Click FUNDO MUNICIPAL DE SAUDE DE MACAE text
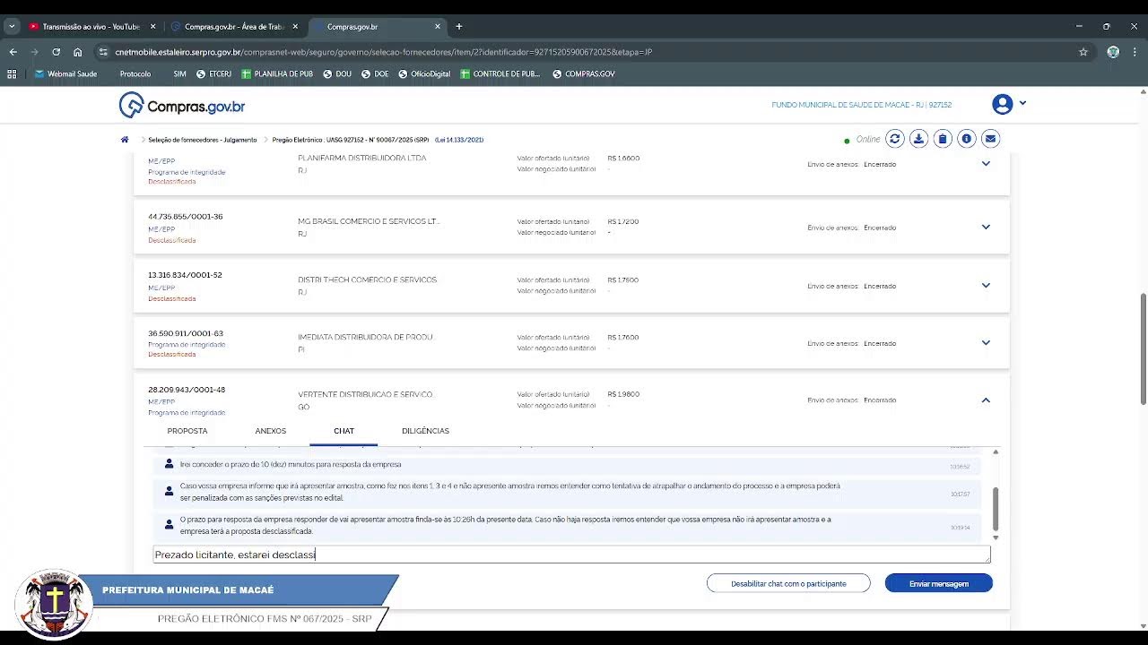This screenshot has width=1148, height=645. tap(861, 105)
